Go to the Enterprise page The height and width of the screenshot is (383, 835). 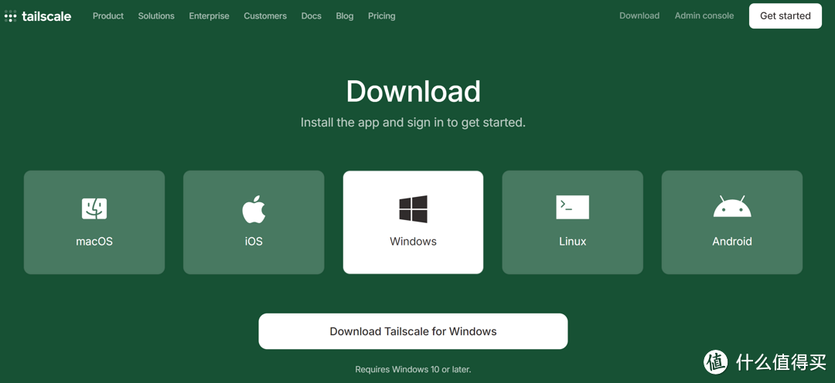(x=210, y=16)
